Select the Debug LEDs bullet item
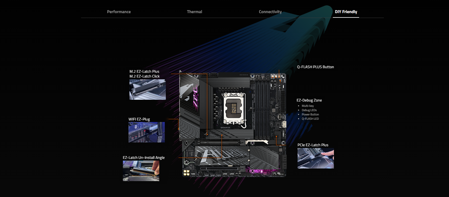This screenshot has height=197, width=449. (x=309, y=110)
